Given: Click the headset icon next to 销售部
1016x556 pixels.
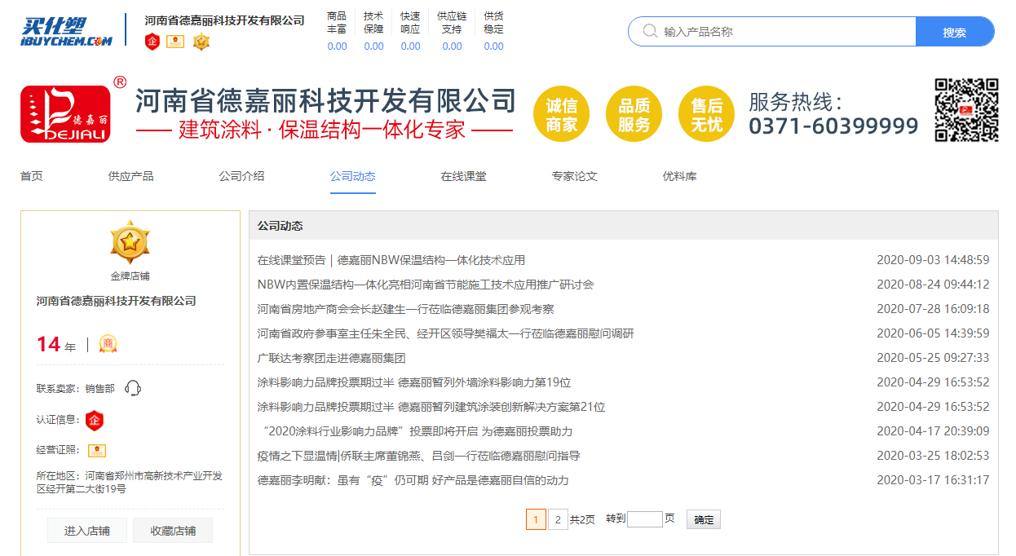Looking at the screenshot, I should pyautogui.click(x=133, y=388).
